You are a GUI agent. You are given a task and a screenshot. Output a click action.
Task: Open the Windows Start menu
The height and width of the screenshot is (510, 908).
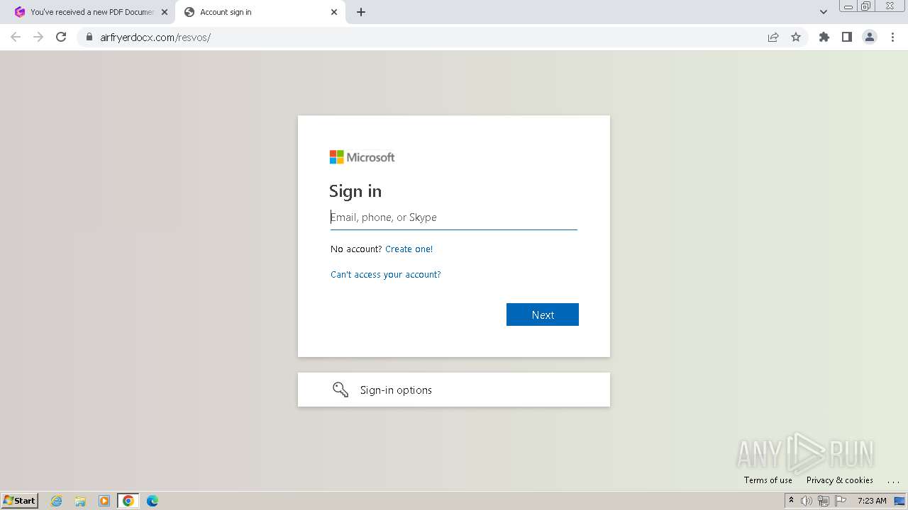20,501
